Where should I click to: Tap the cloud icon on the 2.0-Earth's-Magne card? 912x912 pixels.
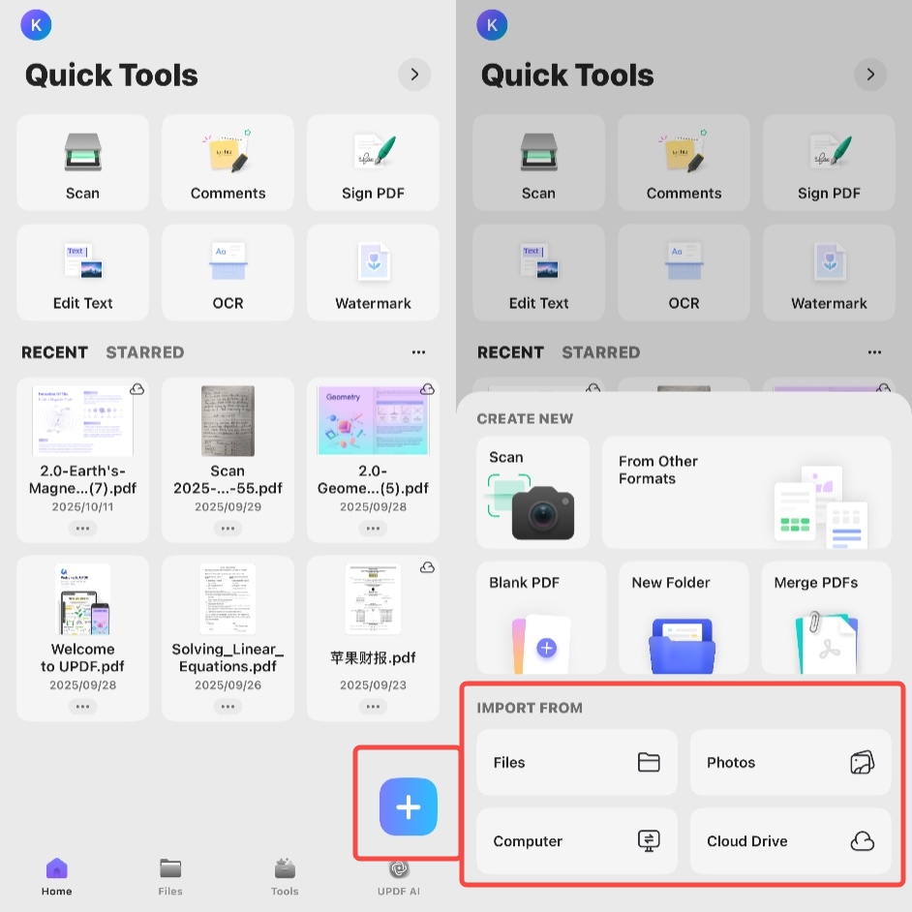(x=137, y=389)
